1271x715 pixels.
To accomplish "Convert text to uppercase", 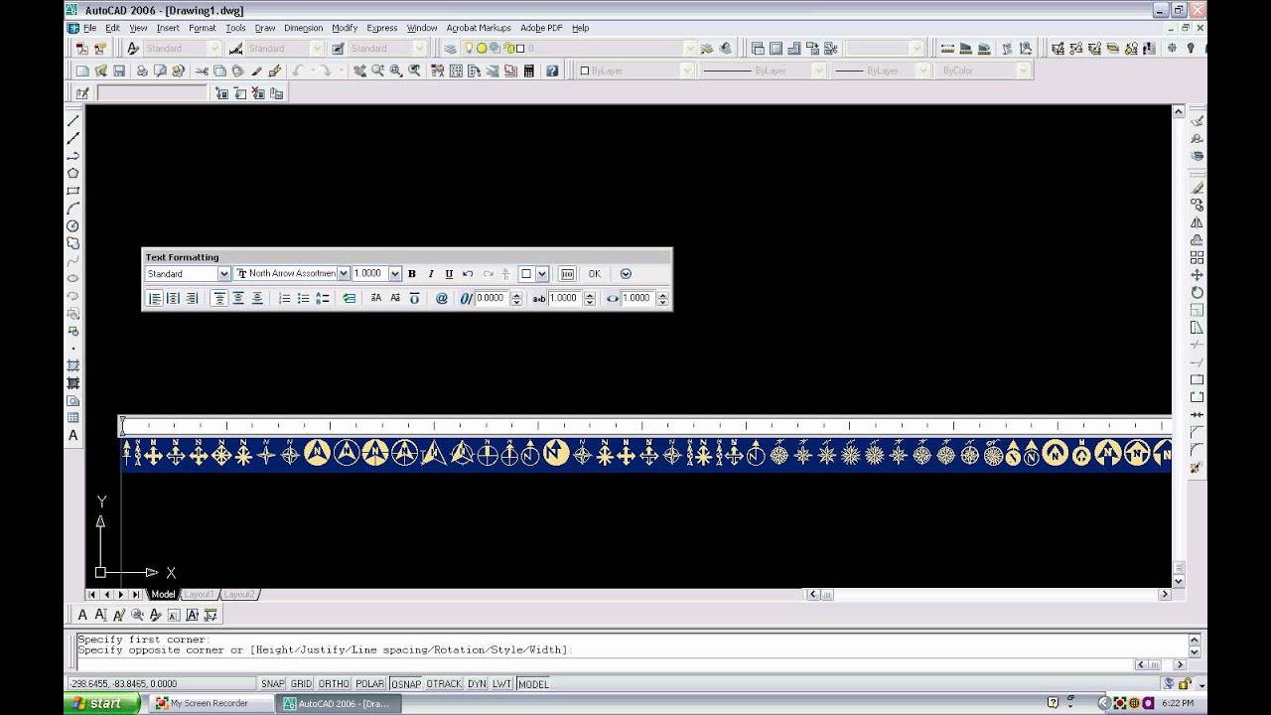I will [x=376, y=298].
